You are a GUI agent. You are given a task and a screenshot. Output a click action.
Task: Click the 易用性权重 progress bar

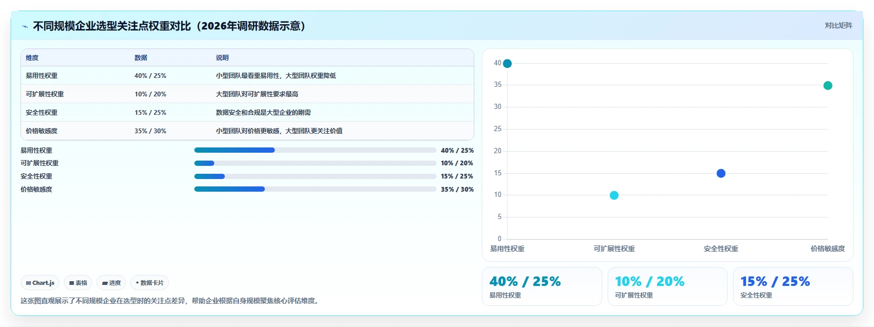coord(315,150)
